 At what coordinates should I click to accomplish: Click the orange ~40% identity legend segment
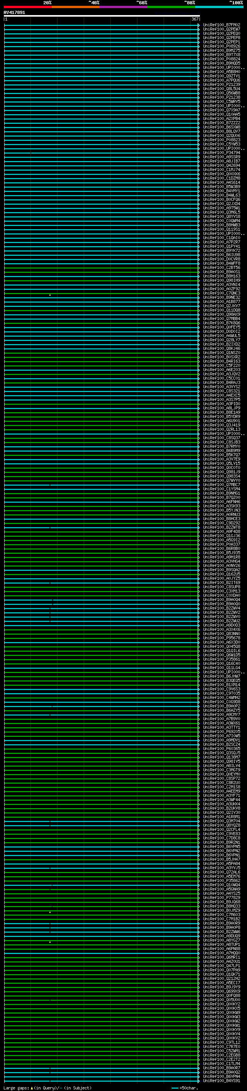[76, 7]
